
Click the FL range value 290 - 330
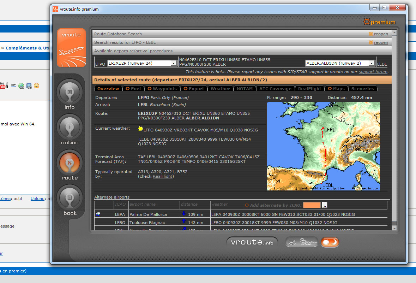tap(301, 98)
